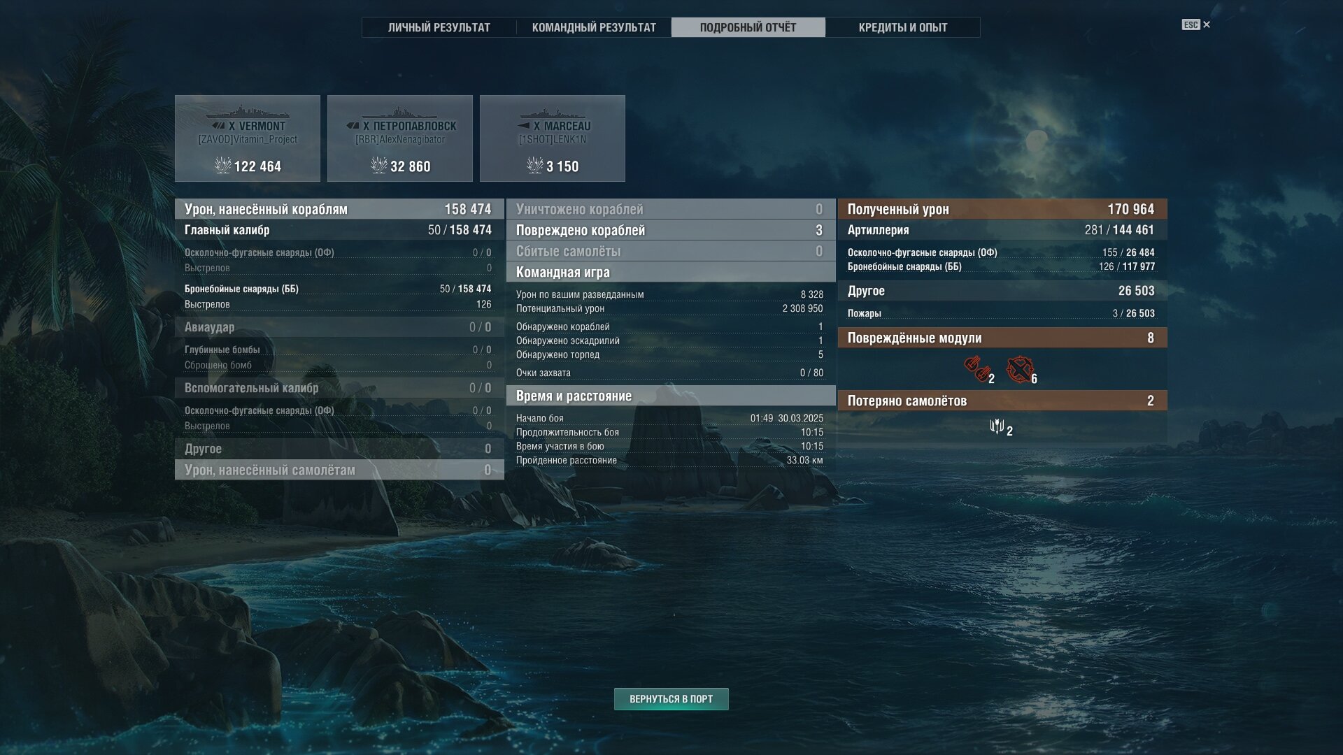Expand the Полученный урон section header
This screenshot has height=755, width=1343.
[1002, 209]
